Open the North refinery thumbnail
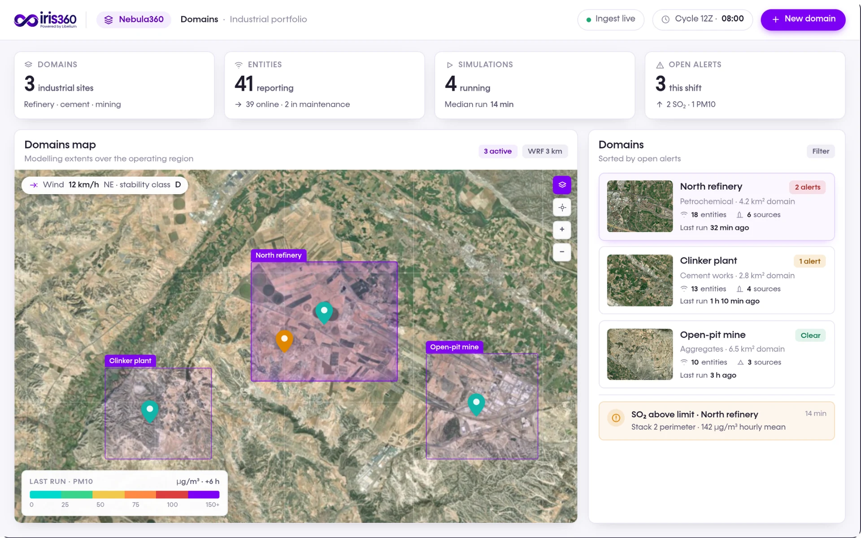This screenshot has width=861, height=538. (639, 206)
